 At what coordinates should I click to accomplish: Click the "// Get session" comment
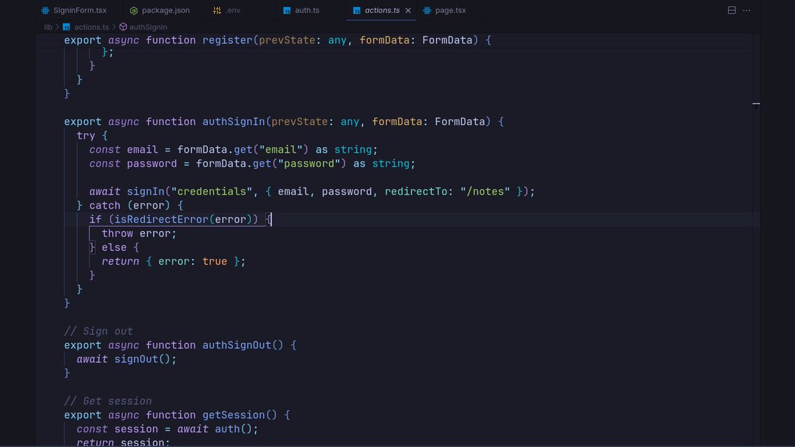[108, 401]
